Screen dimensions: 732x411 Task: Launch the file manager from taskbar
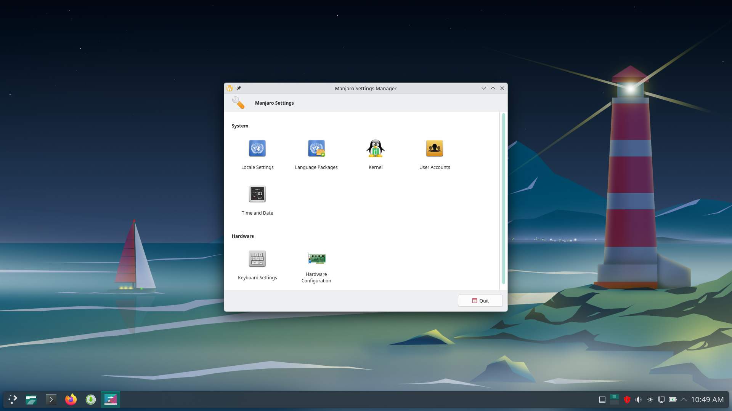pos(31,400)
